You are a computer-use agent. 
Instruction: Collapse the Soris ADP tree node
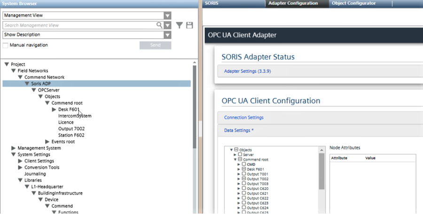[27, 84]
